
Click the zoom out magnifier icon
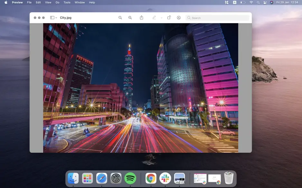click(x=120, y=18)
